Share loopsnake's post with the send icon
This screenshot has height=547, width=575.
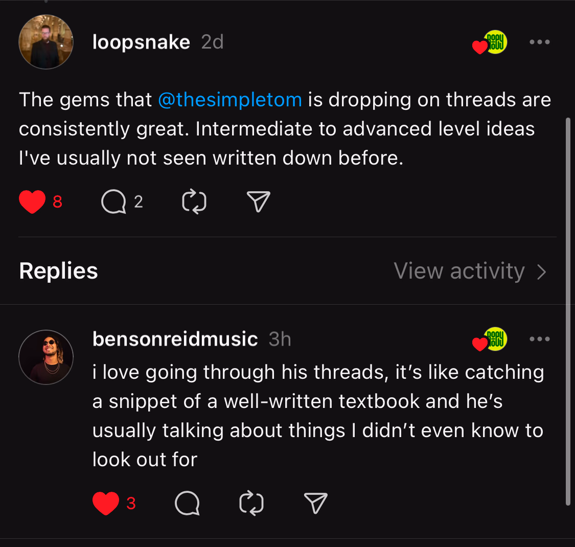coord(258,202)
